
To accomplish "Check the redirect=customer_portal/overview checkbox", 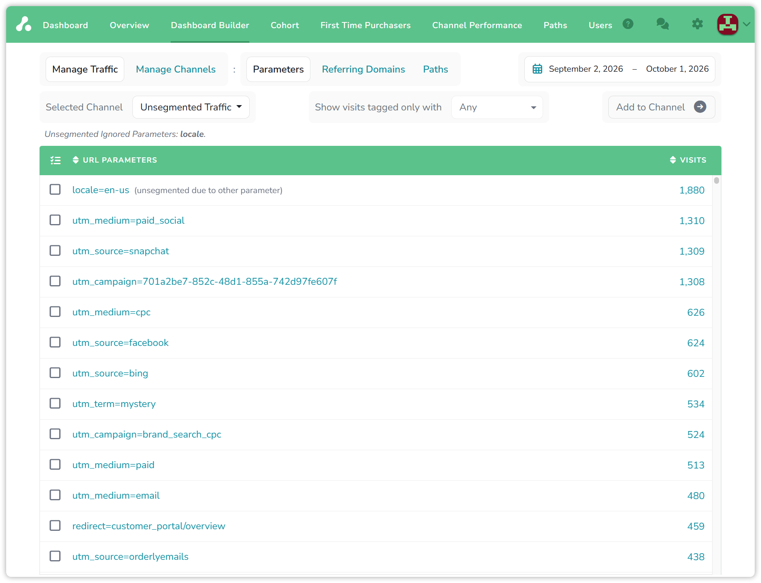I will (x=55, y=526).
